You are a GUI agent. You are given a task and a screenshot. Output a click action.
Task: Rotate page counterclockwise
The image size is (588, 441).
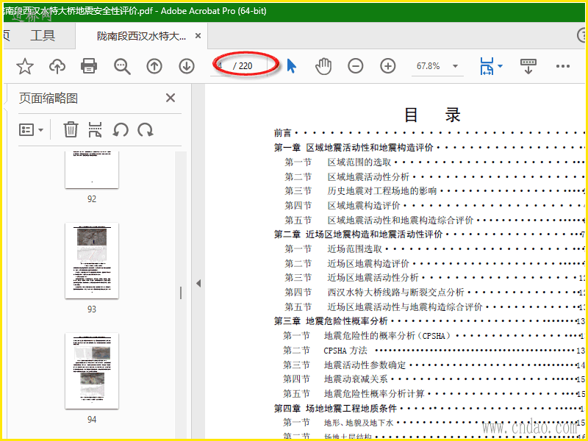121,130
